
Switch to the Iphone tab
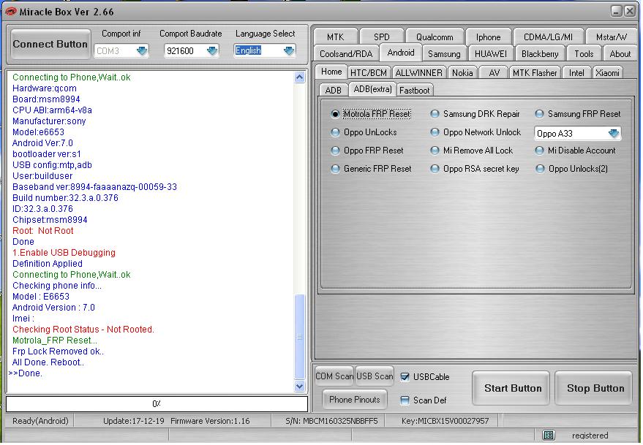(488, 37)
